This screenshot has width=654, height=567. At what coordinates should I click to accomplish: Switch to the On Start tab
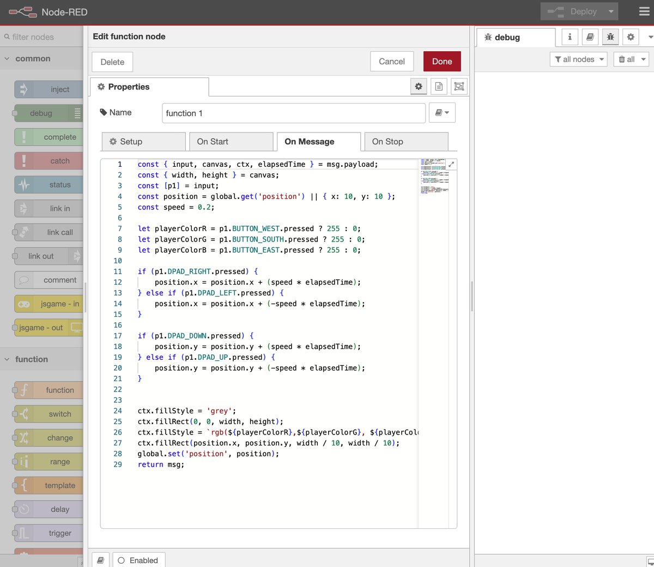pyautogui.click(x=231, y=142)
